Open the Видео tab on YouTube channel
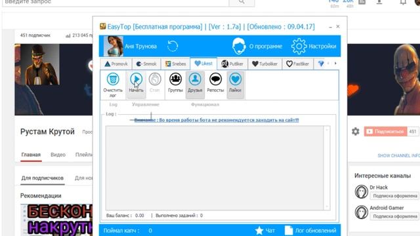Image resolution: width=420 pixels, height=236 pixels. pyautogui.click(x=58, y=155)
